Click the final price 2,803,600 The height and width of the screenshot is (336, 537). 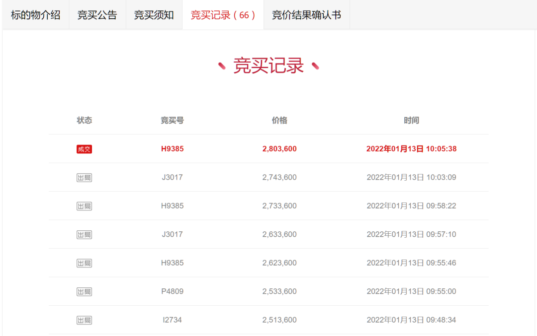[279, 149]
